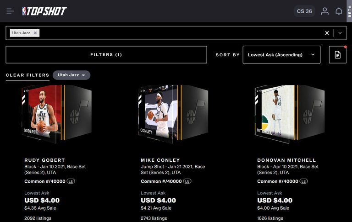Open the hamburger navigation menu
This screenshot has height=222, width=352.
(10, 11)
